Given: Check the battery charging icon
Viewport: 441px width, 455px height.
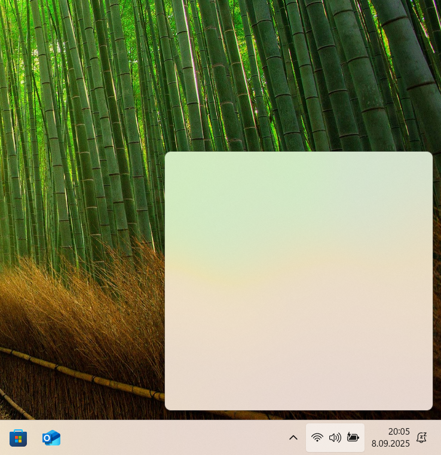Looking at the screenshot, I should pos(353,437).
